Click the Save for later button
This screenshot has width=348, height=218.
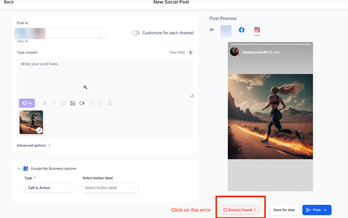coord(284,210)
